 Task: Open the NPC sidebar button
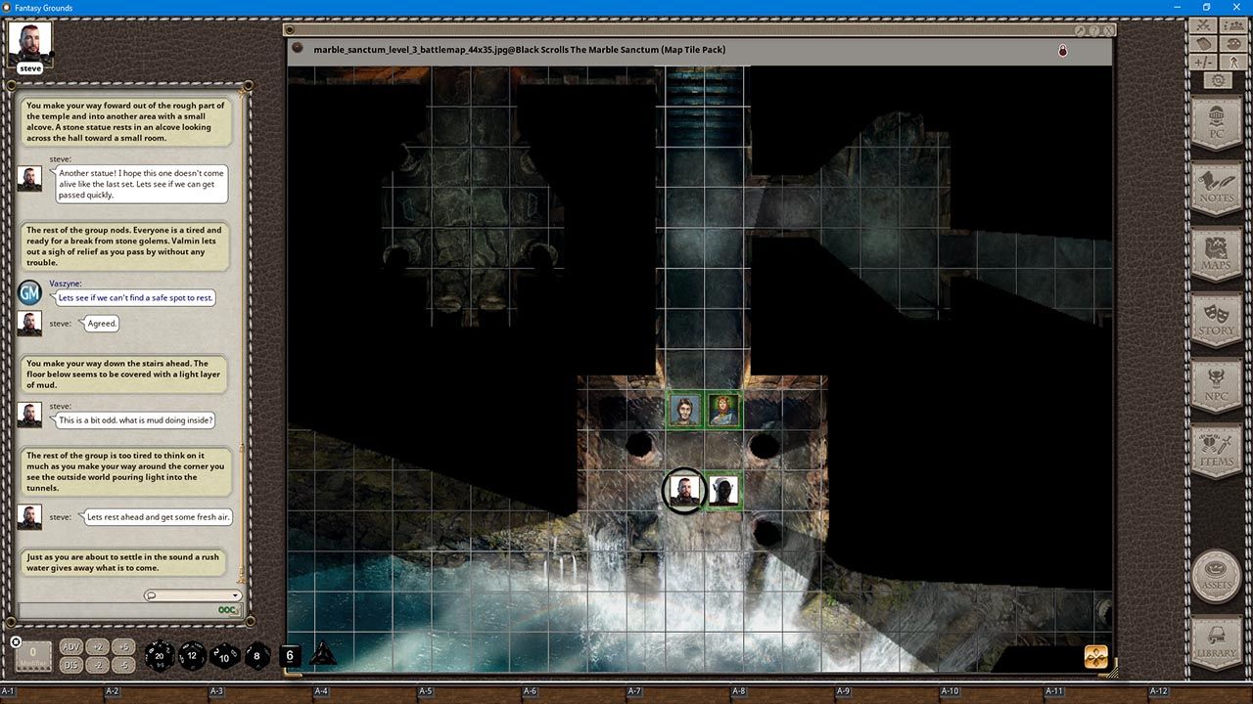tap(1218, 387)
